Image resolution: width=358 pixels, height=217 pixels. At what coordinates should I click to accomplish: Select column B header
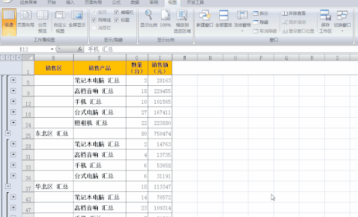coord(54,58)
